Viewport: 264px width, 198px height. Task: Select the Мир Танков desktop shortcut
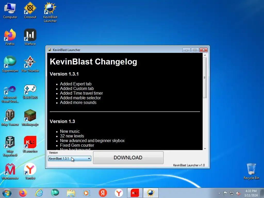[10, 118]
